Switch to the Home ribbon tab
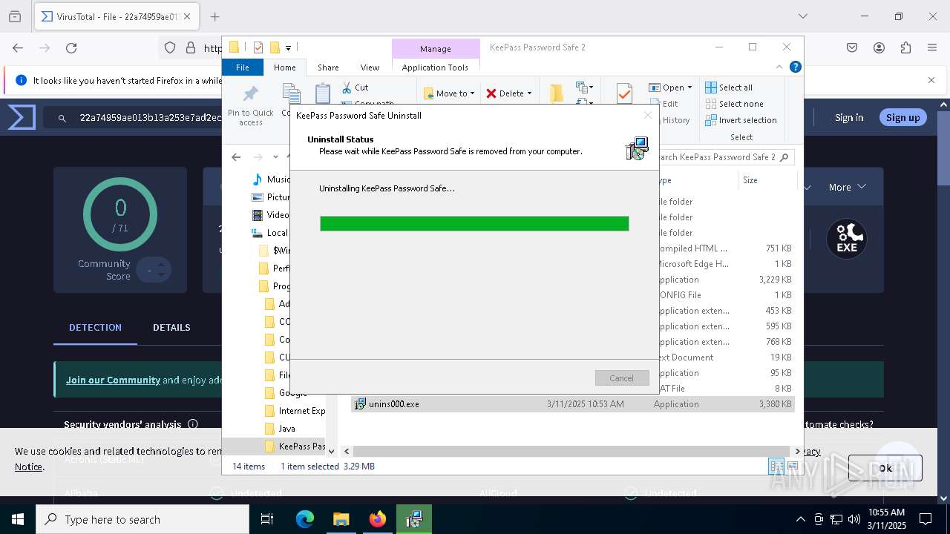Screen dimensions: 950x534 [285, 67]
